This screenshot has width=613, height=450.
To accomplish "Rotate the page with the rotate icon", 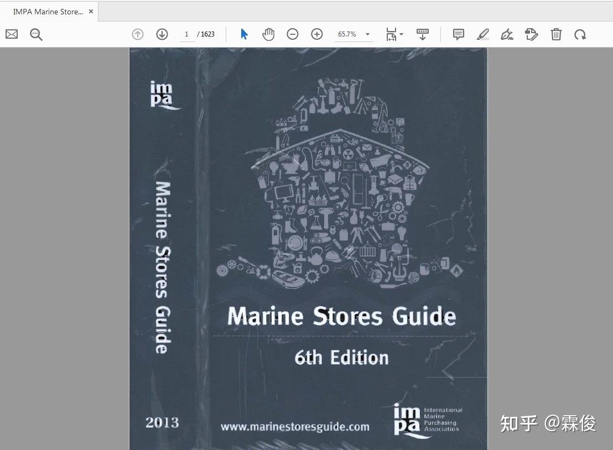I will [580, 34].
